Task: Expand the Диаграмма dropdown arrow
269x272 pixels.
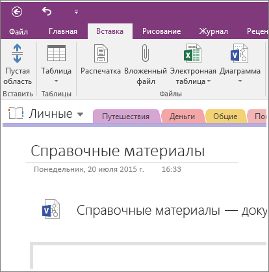Action: (240, 81)
